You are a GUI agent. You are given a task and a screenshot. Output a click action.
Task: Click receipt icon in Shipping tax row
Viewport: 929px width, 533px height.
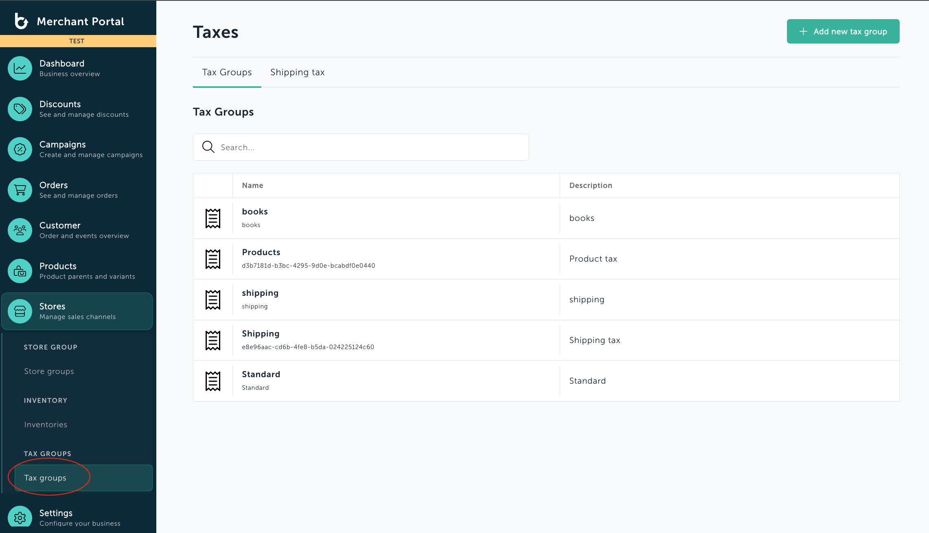(x=213, y=341)
